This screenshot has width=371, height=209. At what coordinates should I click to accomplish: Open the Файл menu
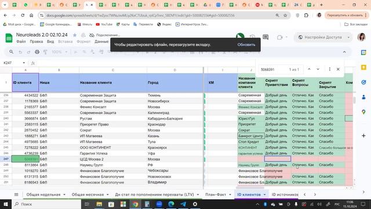(21, 41)
